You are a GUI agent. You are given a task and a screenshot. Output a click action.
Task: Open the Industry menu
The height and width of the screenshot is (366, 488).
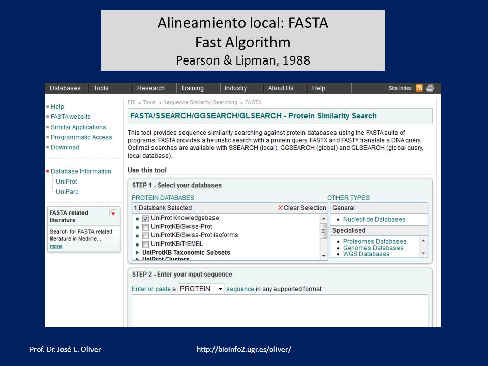[235, 88]
